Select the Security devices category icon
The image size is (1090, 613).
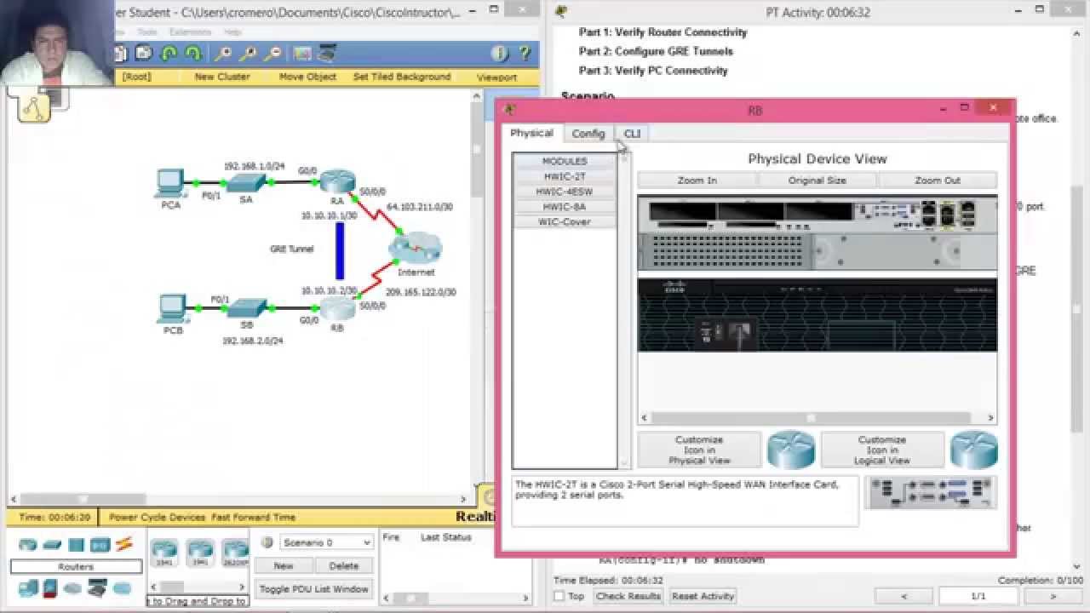[x=49, y=587]
